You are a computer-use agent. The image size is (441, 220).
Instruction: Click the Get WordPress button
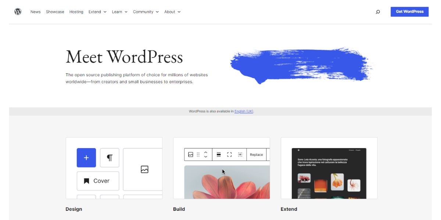409,11
